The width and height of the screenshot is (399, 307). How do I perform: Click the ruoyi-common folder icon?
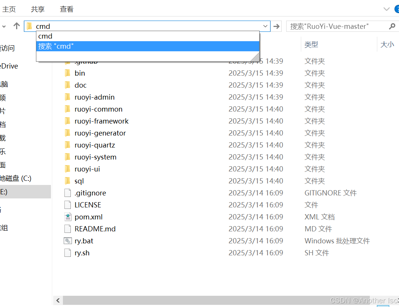[67, 109]
